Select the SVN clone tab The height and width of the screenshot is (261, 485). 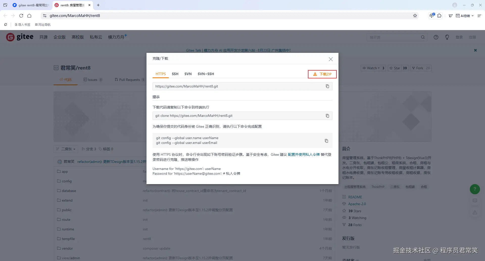point(188,74)
